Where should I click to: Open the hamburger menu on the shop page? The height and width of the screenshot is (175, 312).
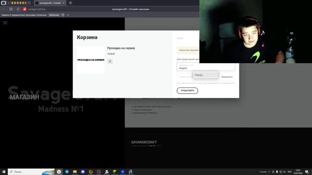click(x=5, y=23)
